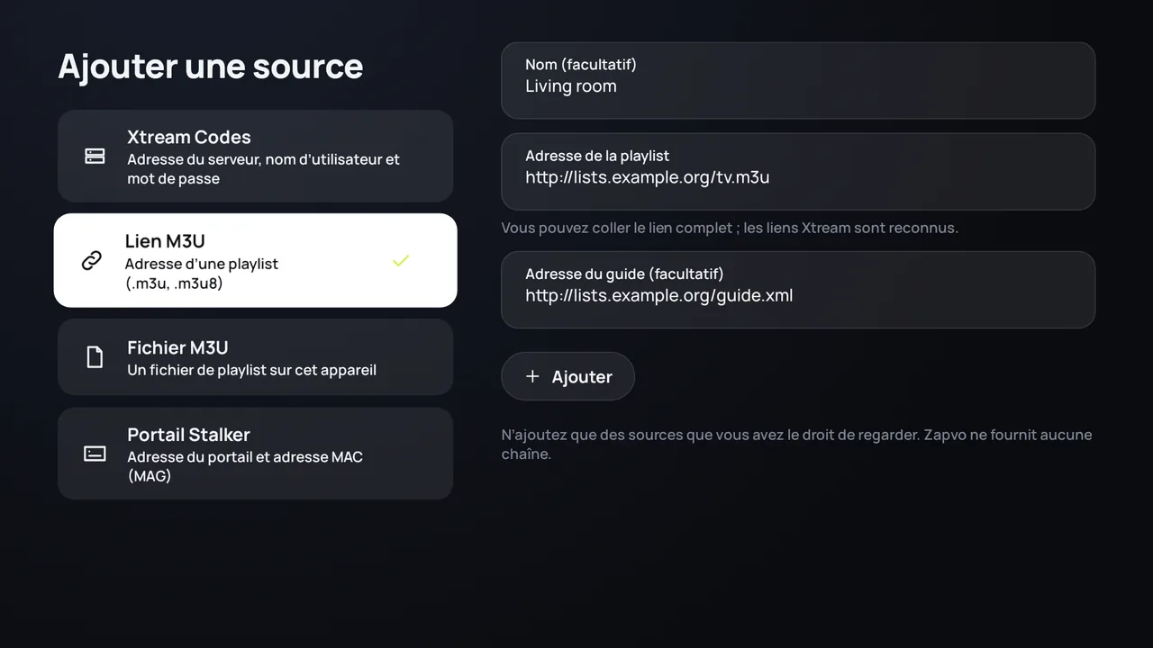Pick the Portail Stalker source type
This screenshot has width=1153, height=648.
pos(255,454)
